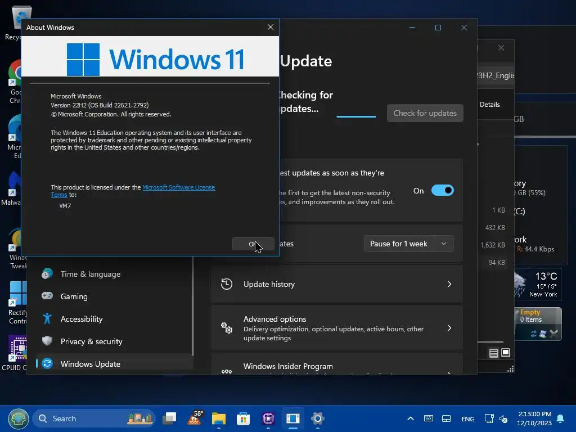Expand the pause duration dropdown arrow
The image size is (576, 432).
click(444, 244)
